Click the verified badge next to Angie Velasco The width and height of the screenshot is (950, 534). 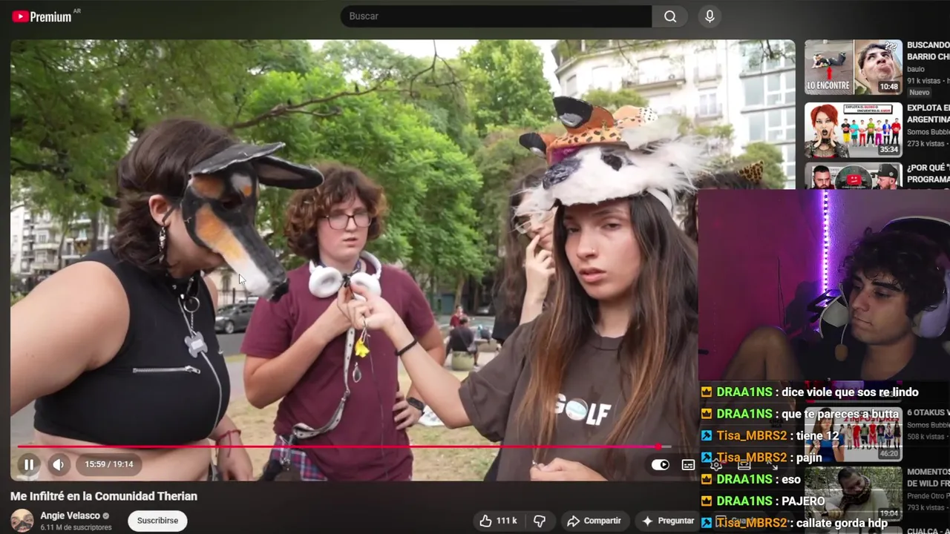(x=106, y=516)
